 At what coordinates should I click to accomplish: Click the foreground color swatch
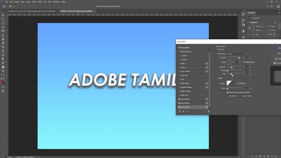(2, 82)
